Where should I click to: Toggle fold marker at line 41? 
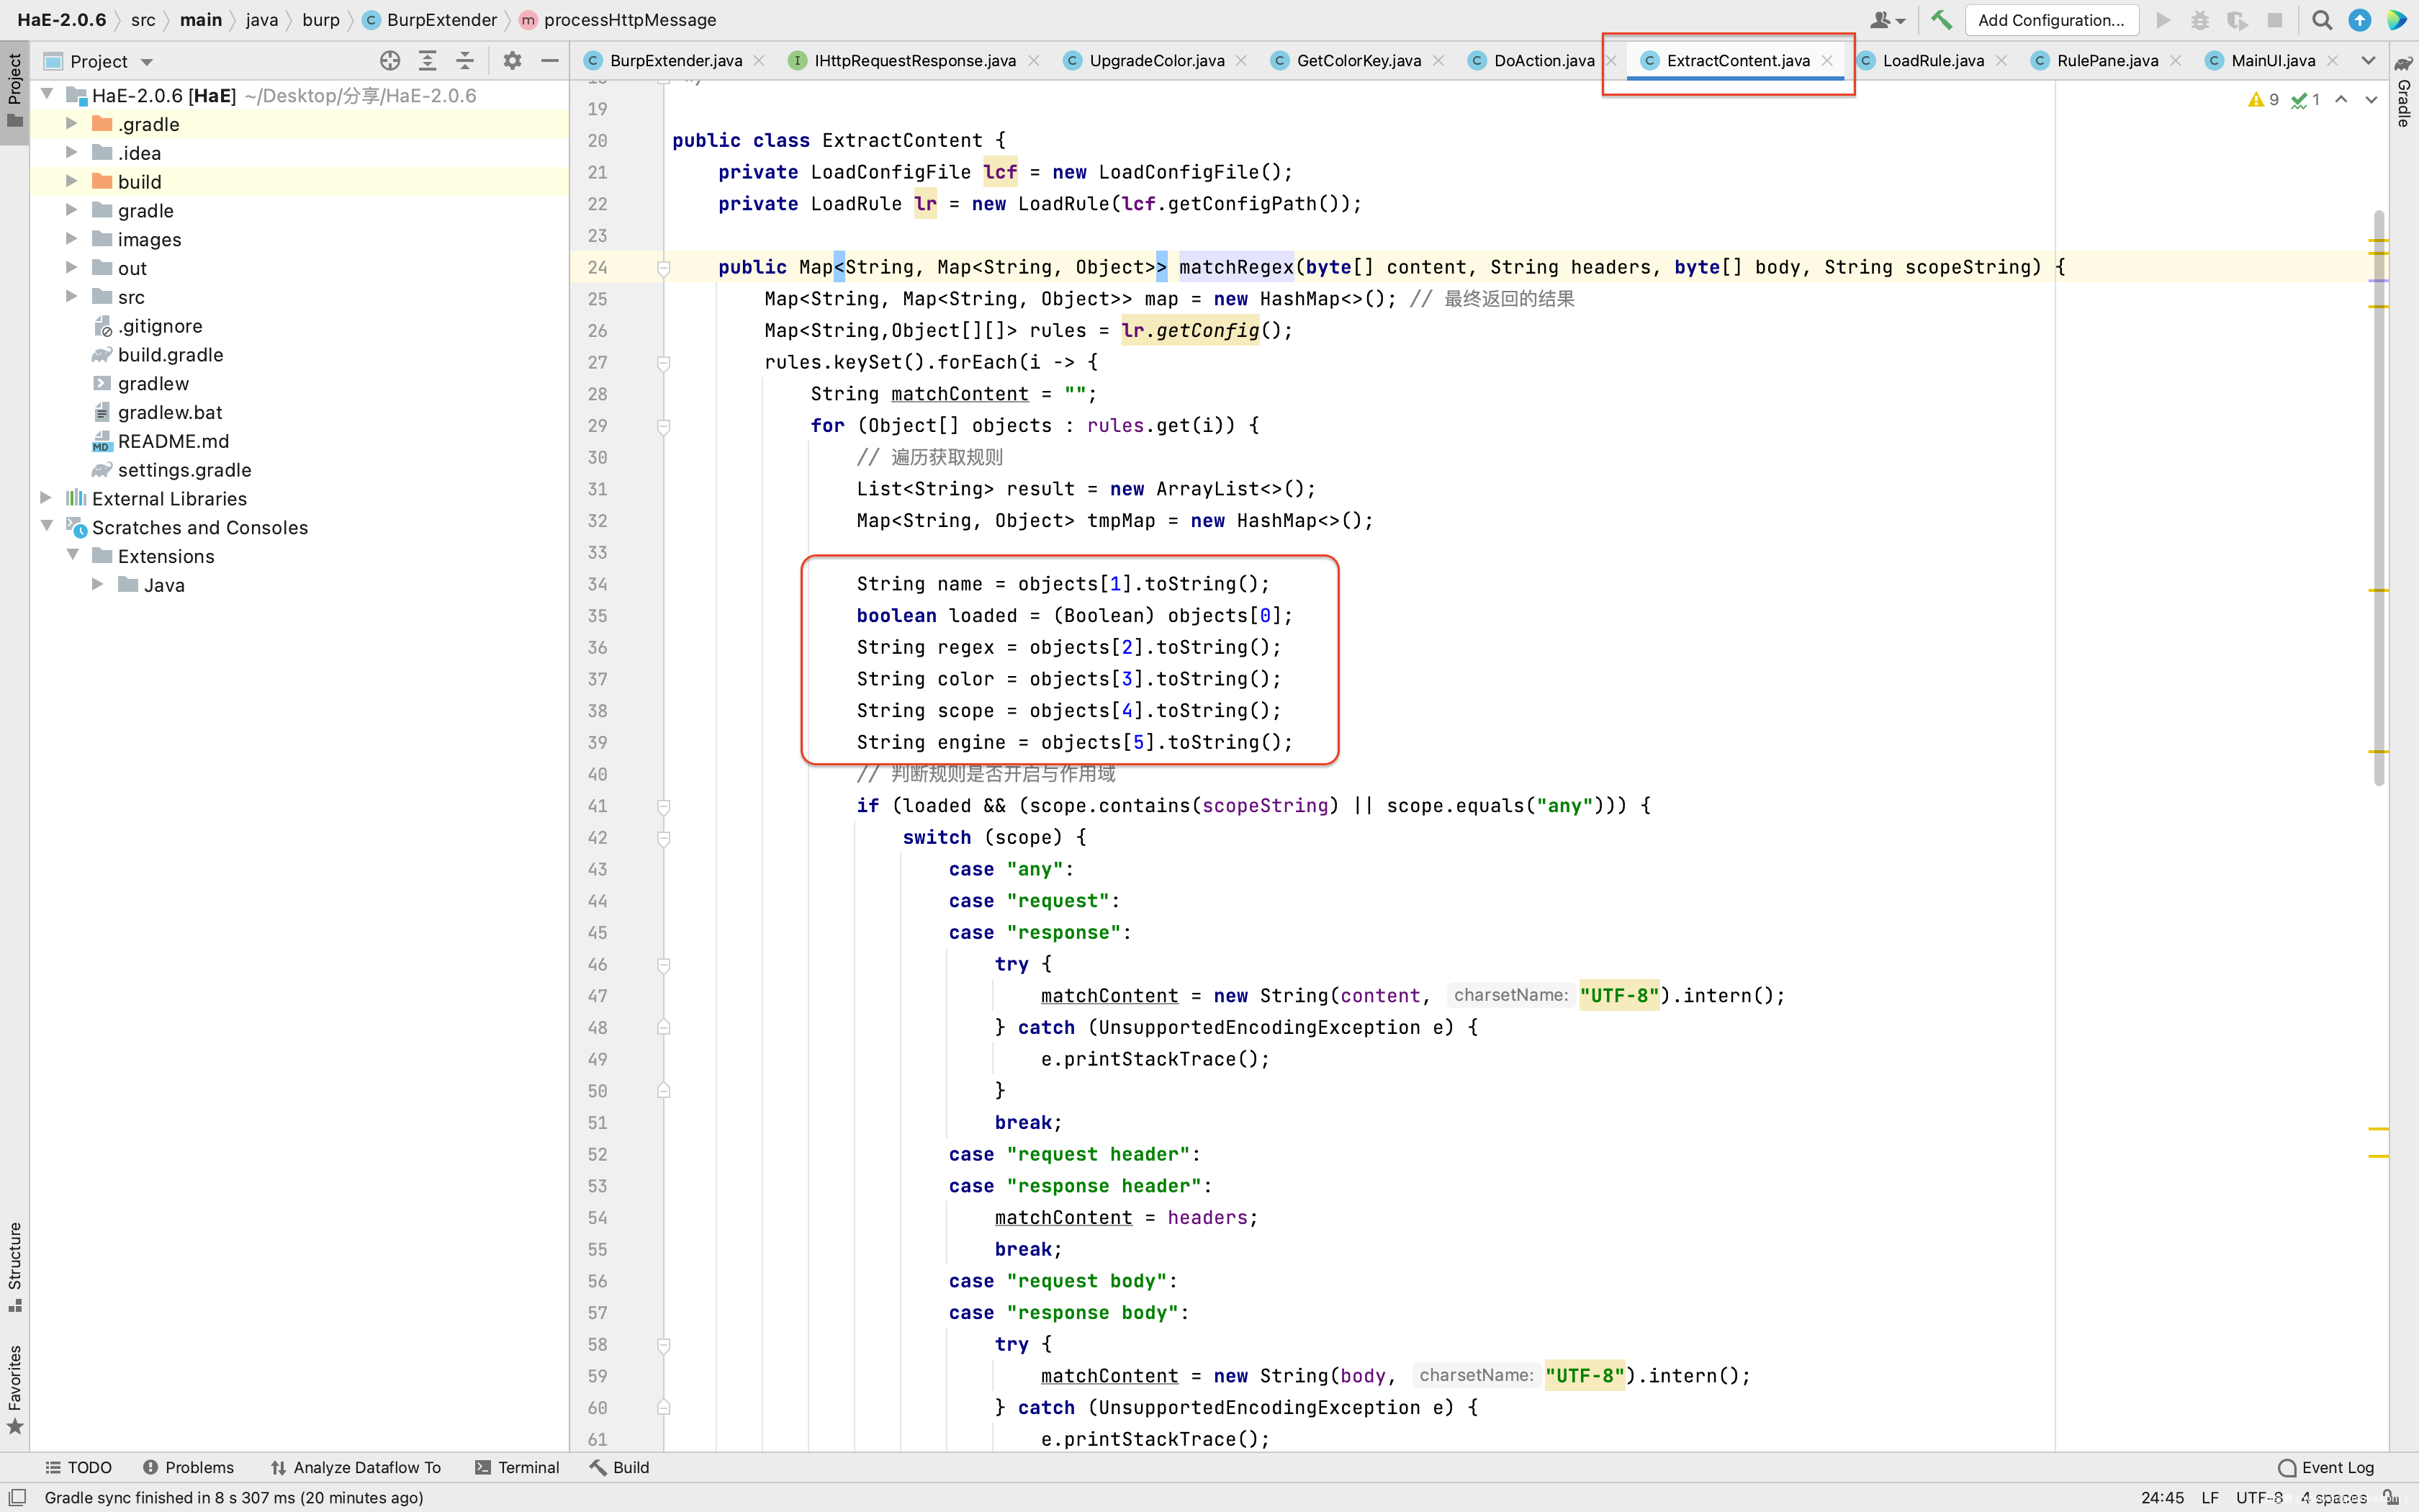coord(663,806)
